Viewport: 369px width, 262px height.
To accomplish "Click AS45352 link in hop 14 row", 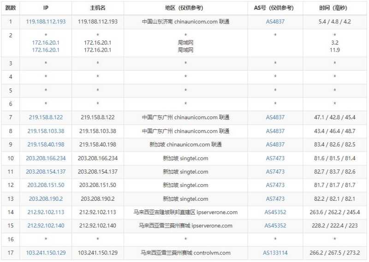I will pos(275,212).
